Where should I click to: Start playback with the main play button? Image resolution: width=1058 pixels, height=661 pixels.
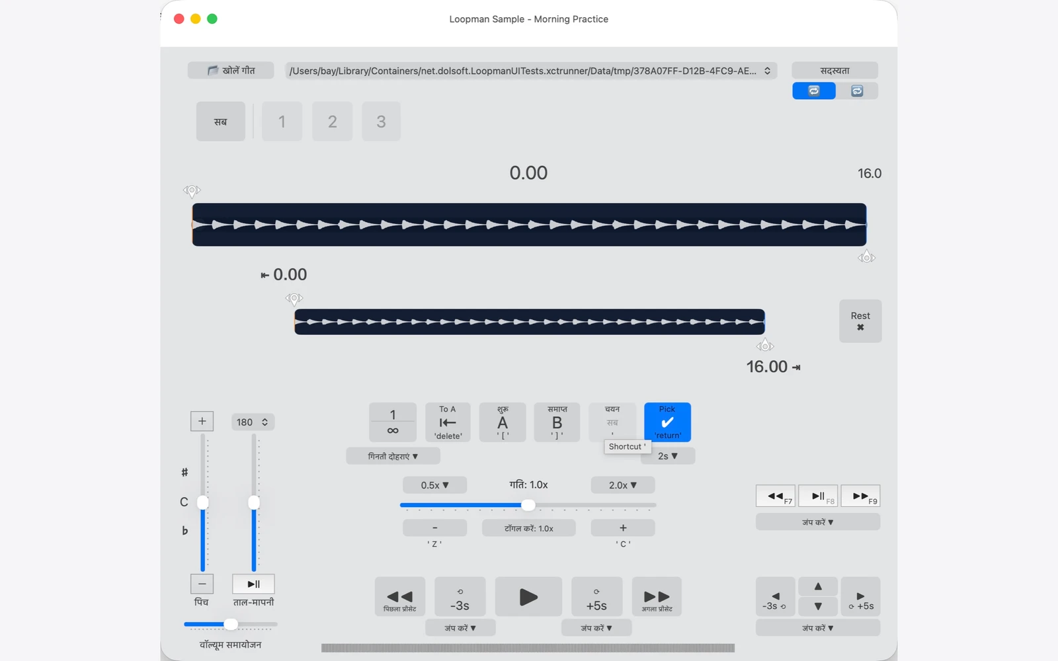coord(528,597)
